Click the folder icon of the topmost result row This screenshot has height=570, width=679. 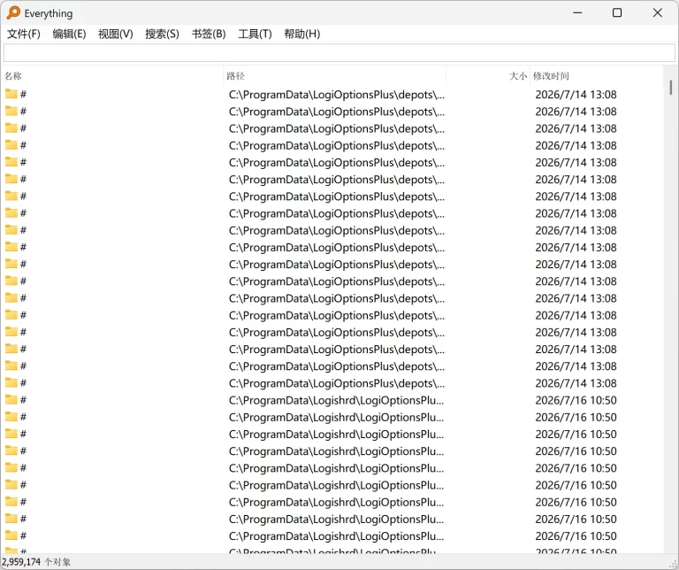pos(11,94)
